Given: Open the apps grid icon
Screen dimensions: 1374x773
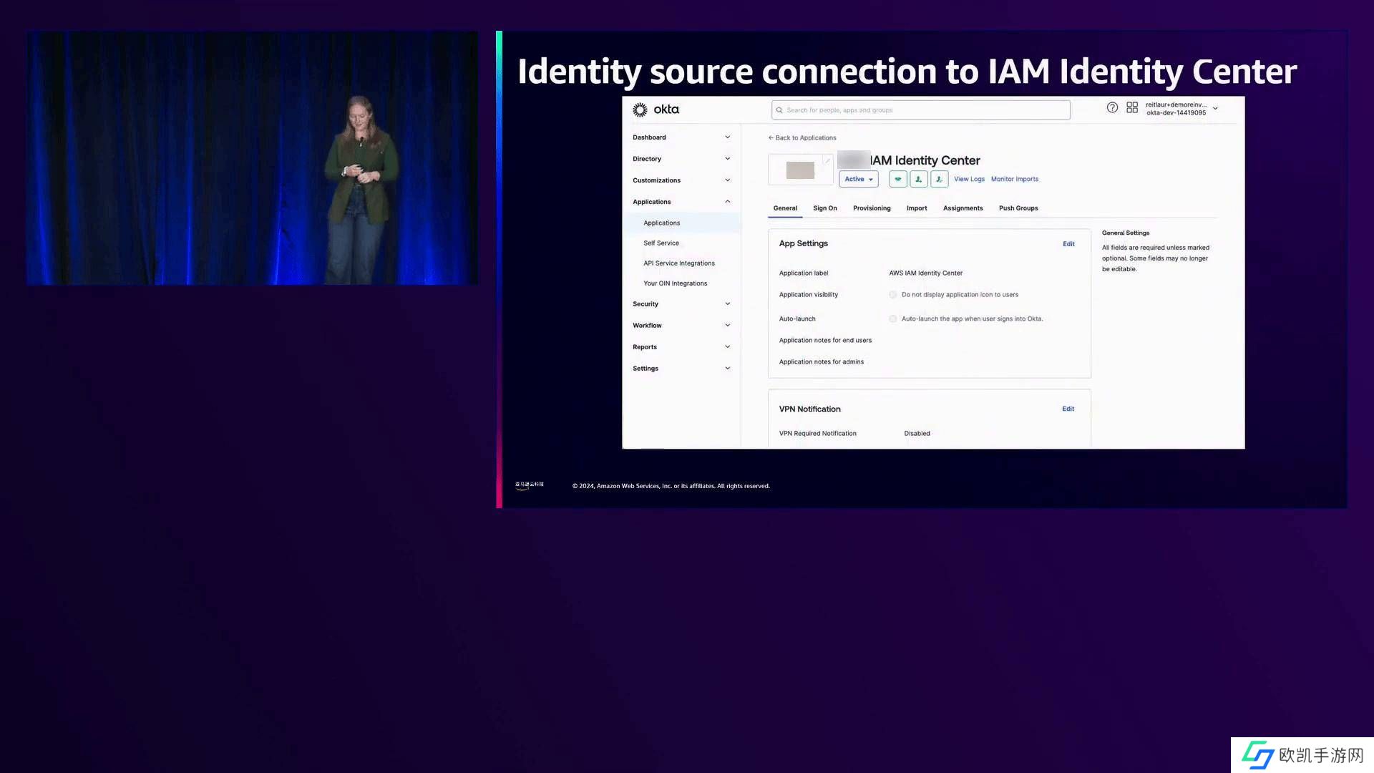Looking at the screenshot, I should coord(1132,107).
